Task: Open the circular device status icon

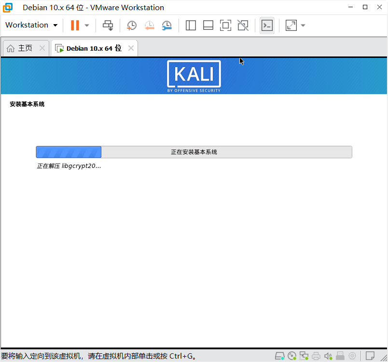Action: (x=352, y=356)
